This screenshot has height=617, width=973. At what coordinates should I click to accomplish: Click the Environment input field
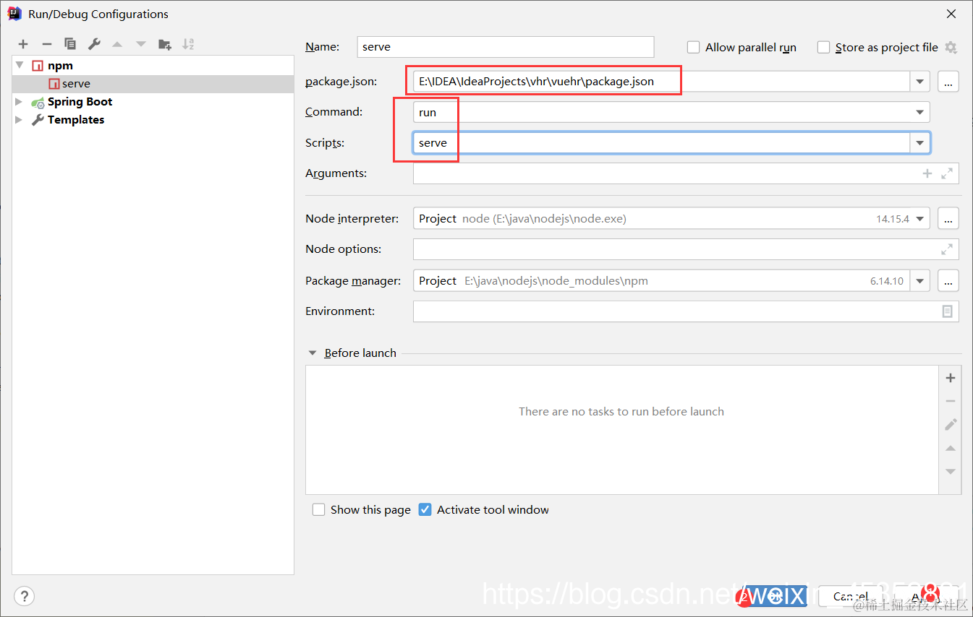click(x=686, y=311)
